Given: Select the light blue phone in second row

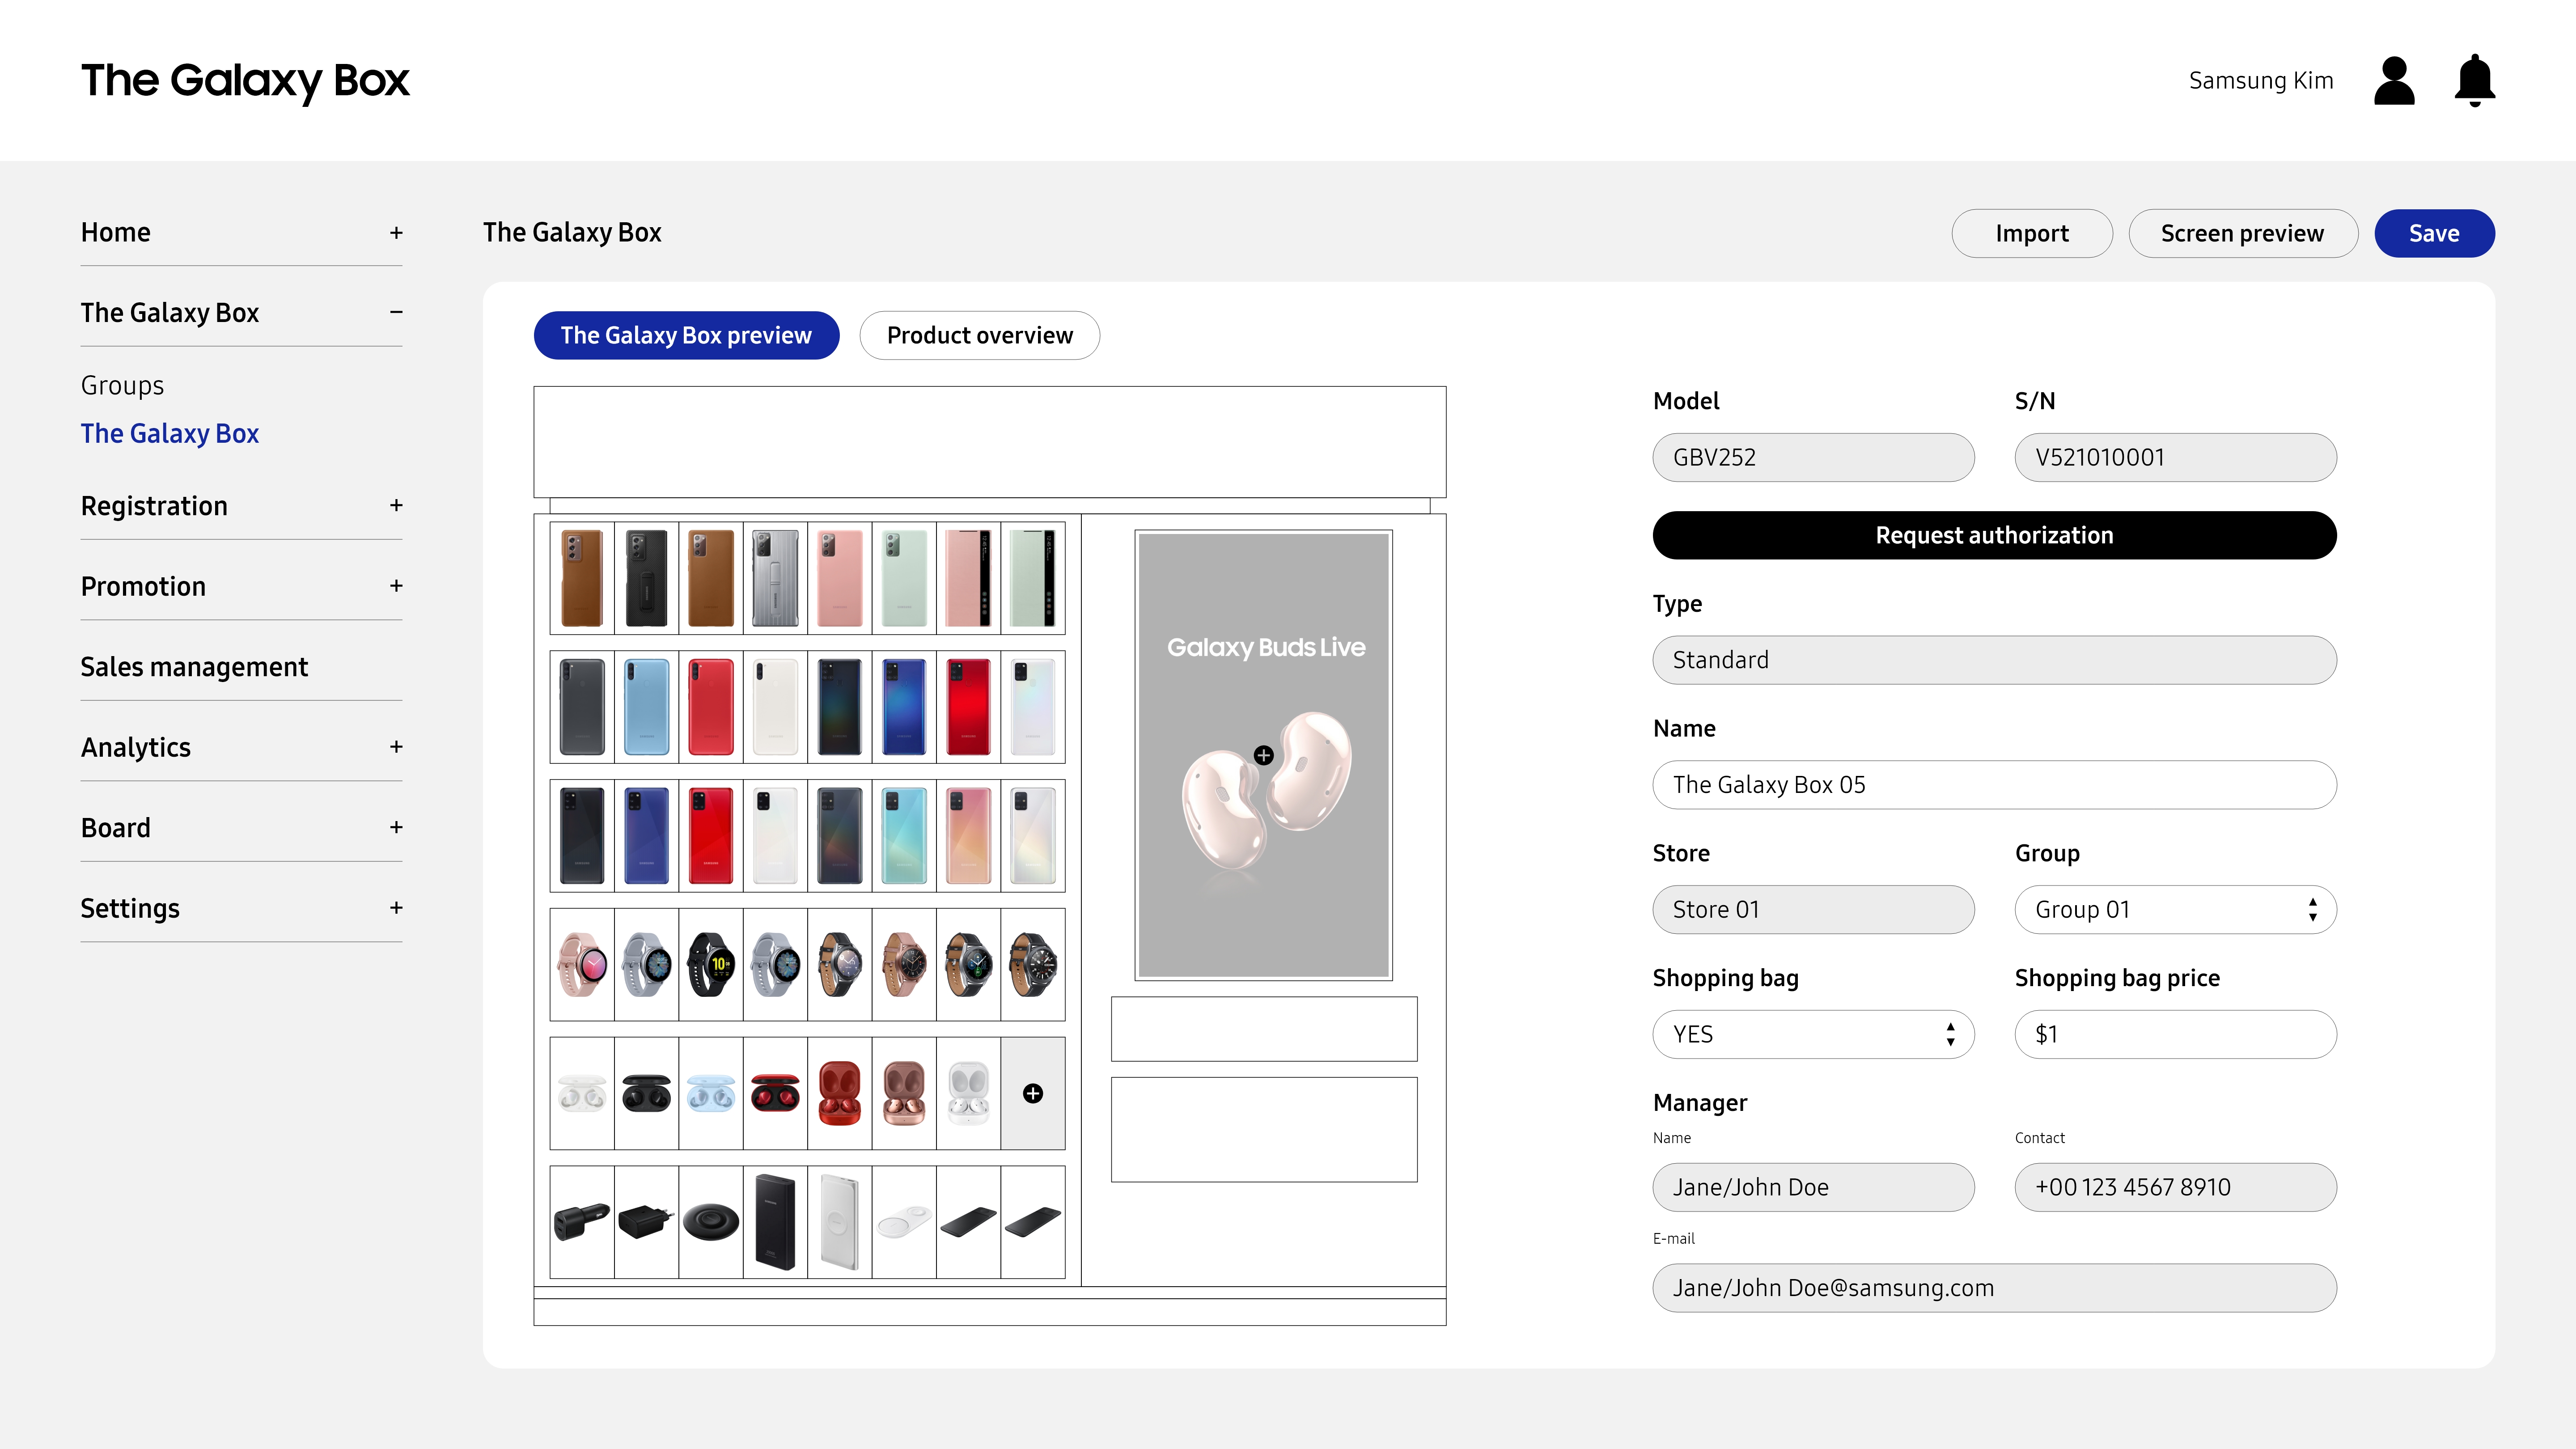Looking at the screenshot, I should coord(647,707).
